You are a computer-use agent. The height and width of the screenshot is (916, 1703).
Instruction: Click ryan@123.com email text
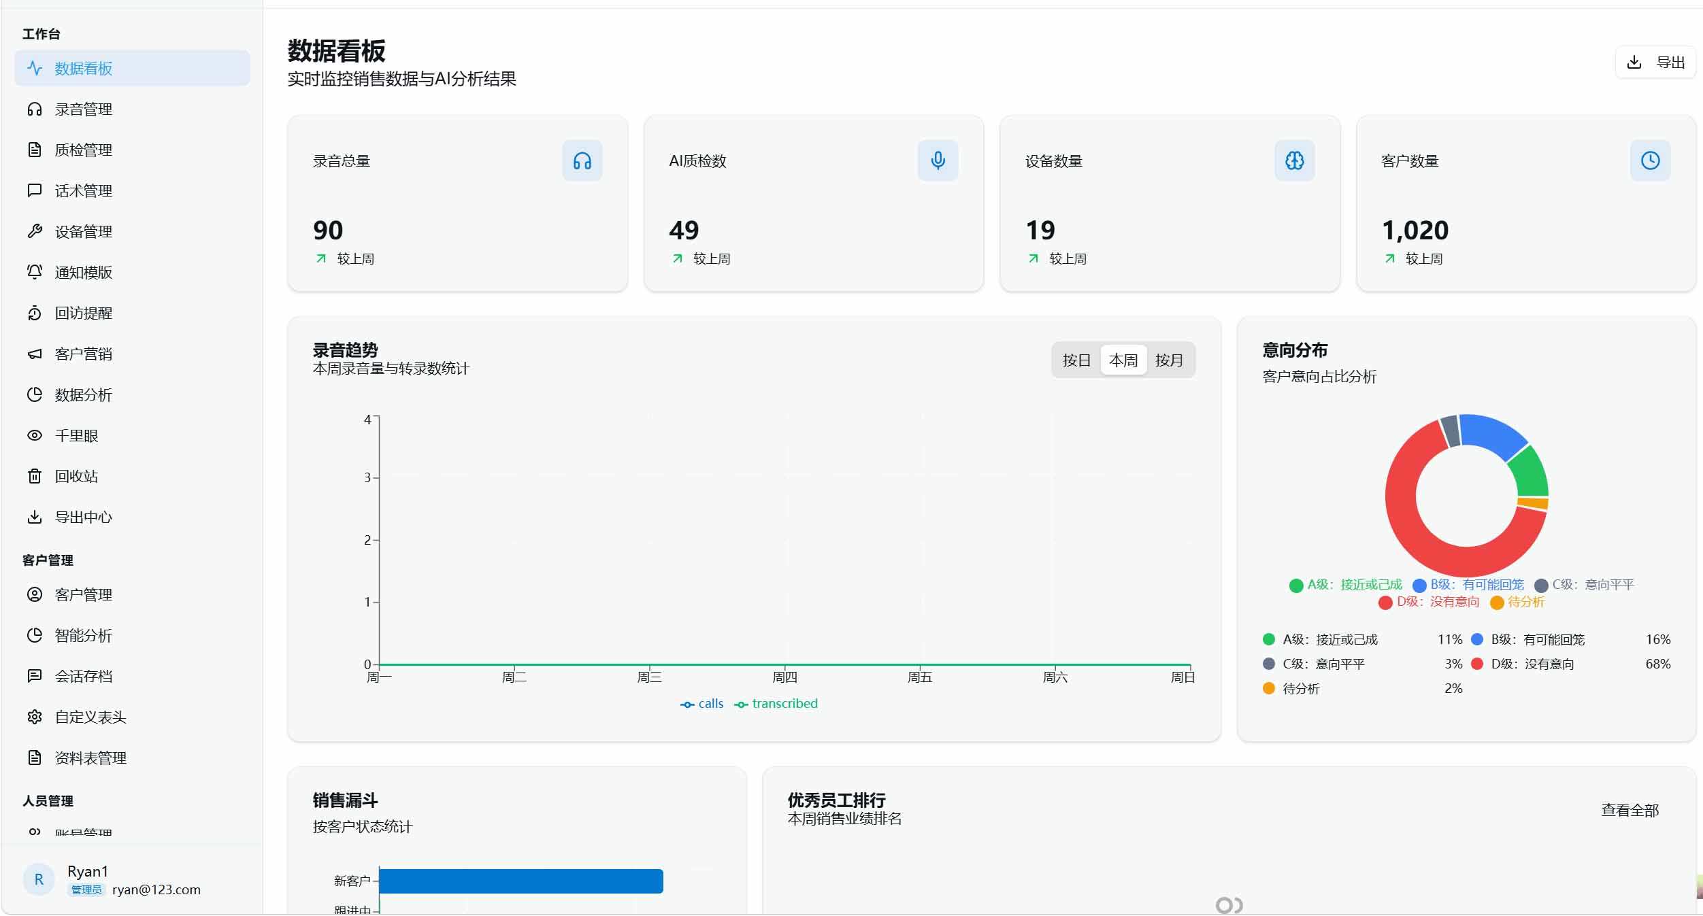156,889
